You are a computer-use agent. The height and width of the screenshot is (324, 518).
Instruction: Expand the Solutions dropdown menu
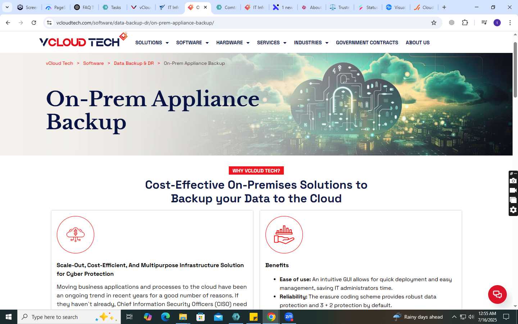[x=152, y=42]
